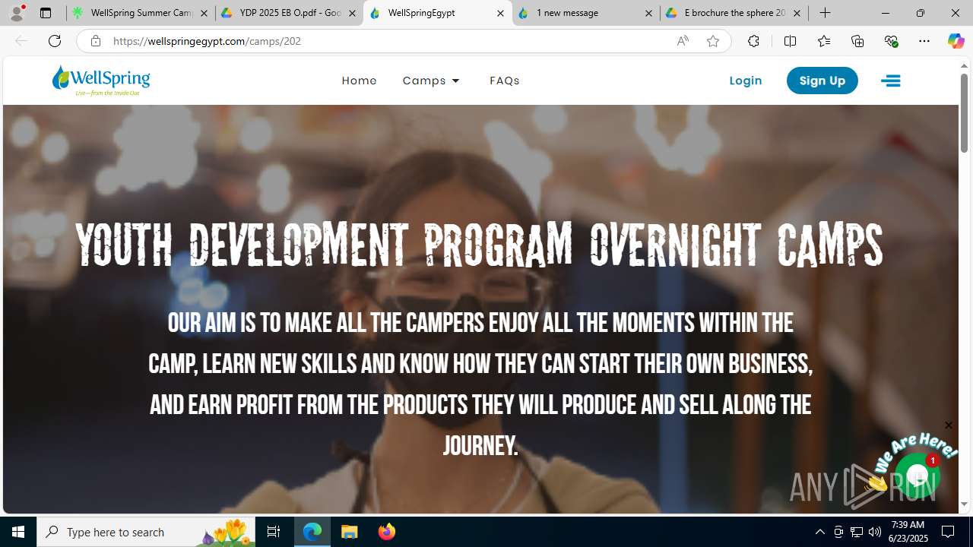Open the taskbar clock and date
This screenshot has width=973, height=547.
click(908, 532)
